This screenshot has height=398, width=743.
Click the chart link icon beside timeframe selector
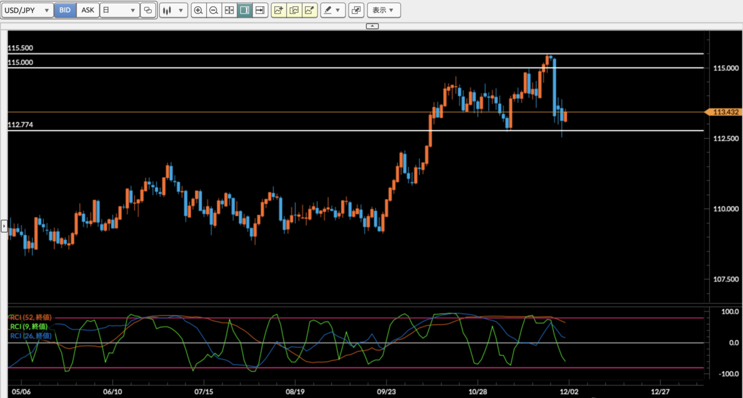click(x=147, y=10)
